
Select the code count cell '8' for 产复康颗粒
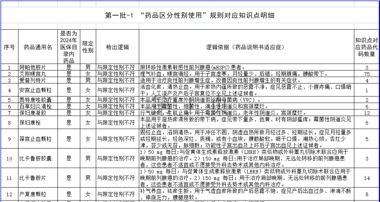[367, 194]
